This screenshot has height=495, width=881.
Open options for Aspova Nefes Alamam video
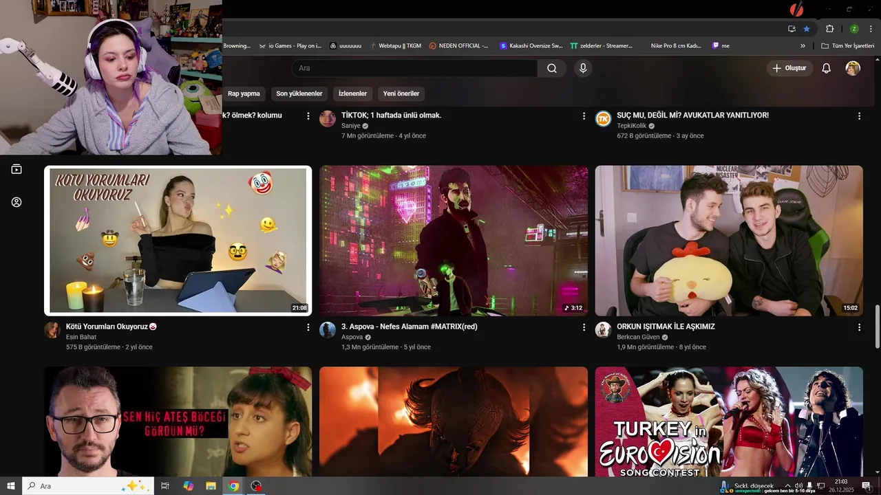click(x=584, y=327)
